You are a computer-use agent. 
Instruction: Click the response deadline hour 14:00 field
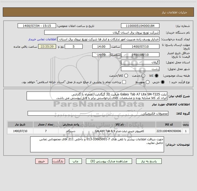tap(101, 46)
